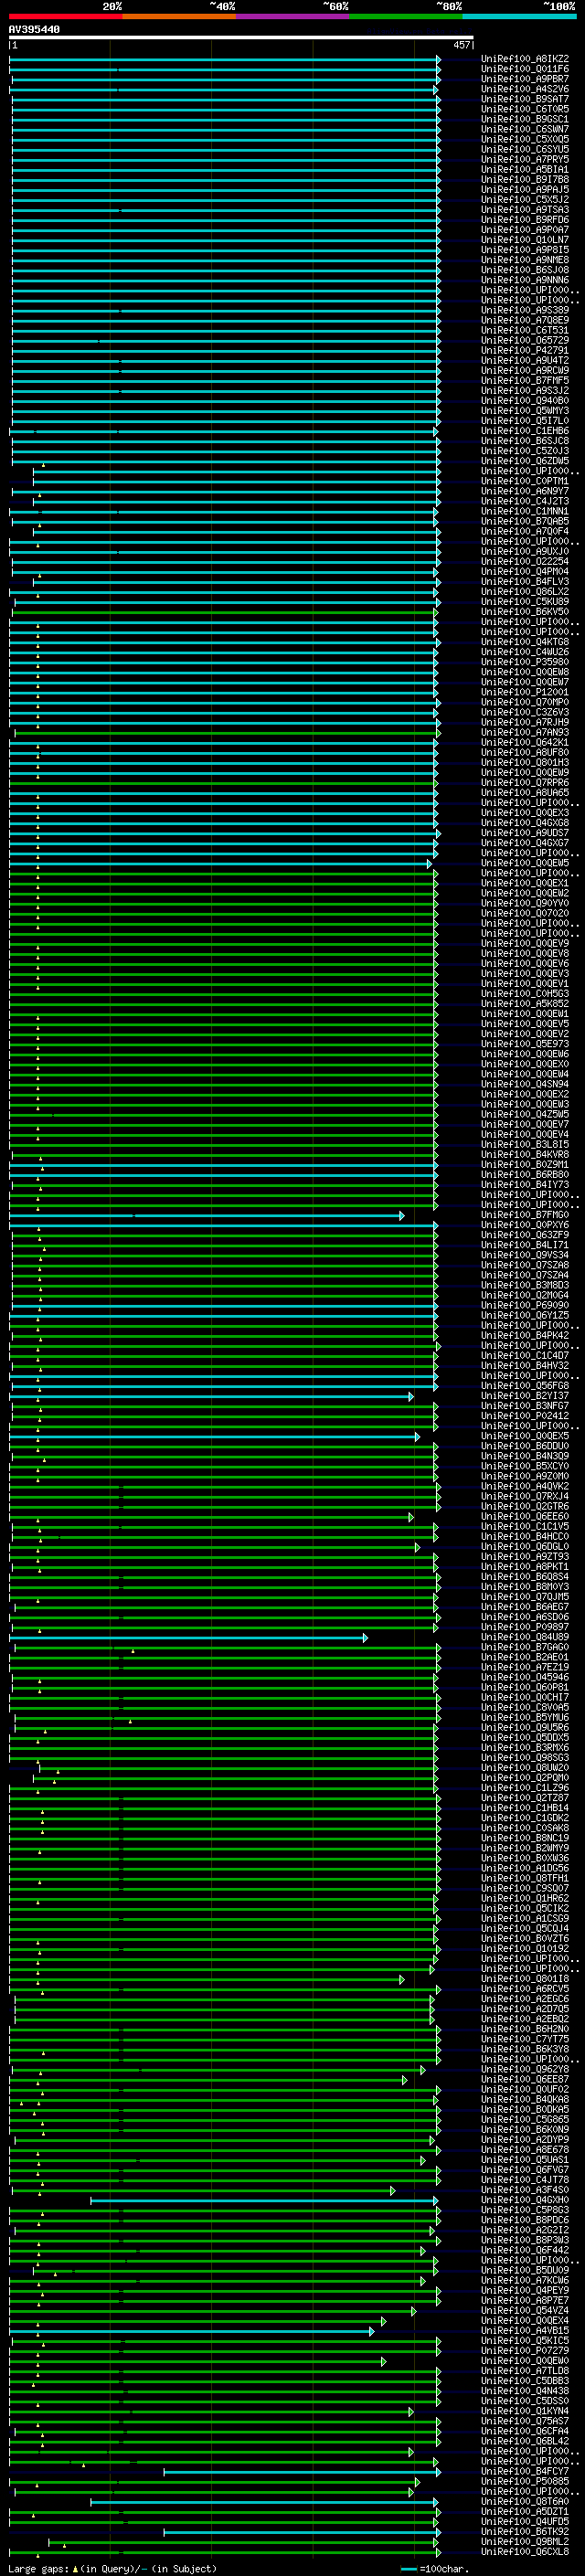Image resolution: width=585 pixels, height=2576 pixels.
Task: Click the UniRef100_B9GSC1 label
Action: pyautogui.click(x=525, y=119)
